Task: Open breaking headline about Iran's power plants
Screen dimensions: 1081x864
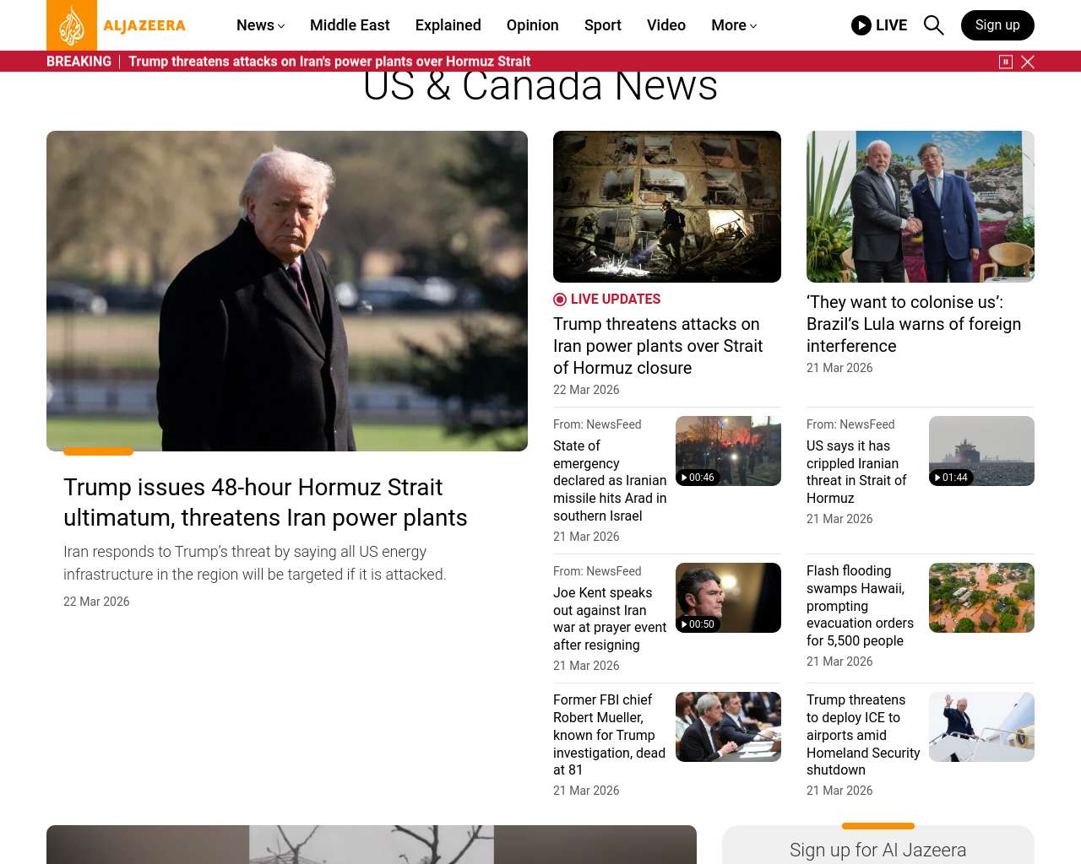Action: [x=329, y=62]
